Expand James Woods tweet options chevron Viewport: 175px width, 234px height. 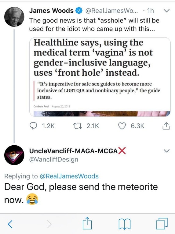point(166,11)
